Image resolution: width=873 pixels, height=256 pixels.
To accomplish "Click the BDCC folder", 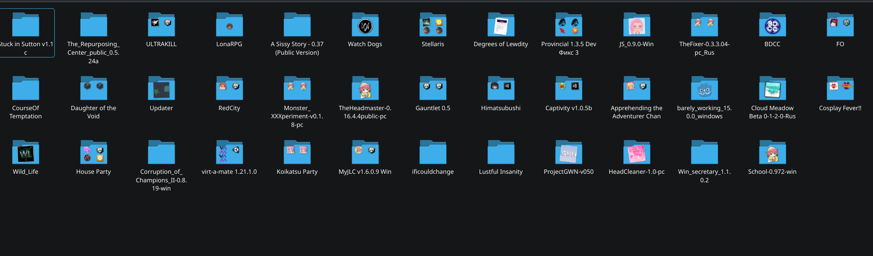I will 772,26.
